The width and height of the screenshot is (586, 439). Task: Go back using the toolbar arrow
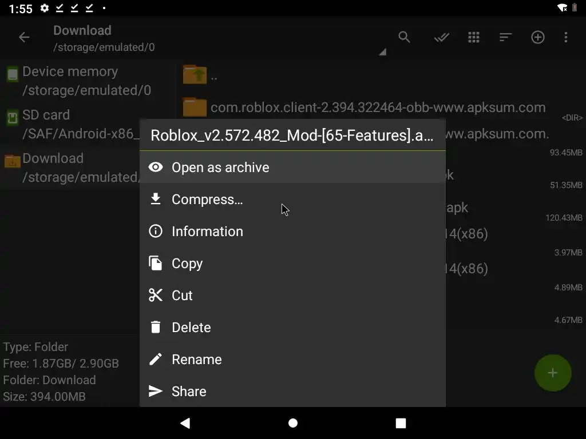[24, 37]
